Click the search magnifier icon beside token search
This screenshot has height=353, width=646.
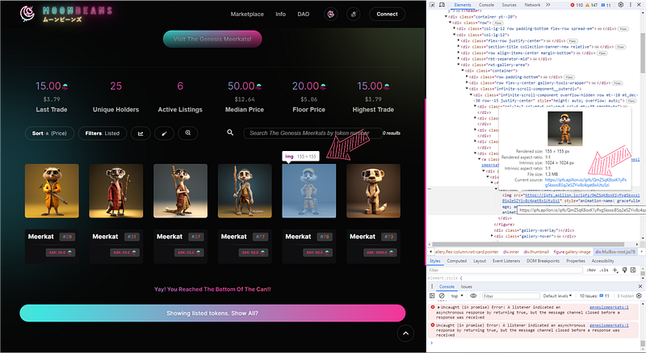click(x=230, y=132)
